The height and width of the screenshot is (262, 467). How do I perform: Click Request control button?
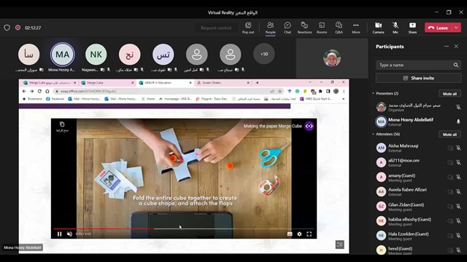[x=216, y=28]
